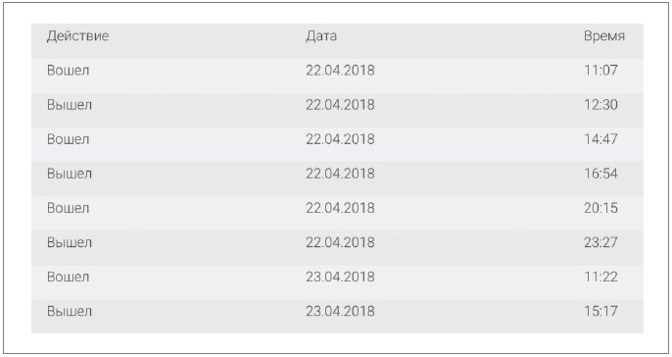This screenshot has height=357, width=672.
Task: Click the time value 23:27
Action: tap(600, 241)
